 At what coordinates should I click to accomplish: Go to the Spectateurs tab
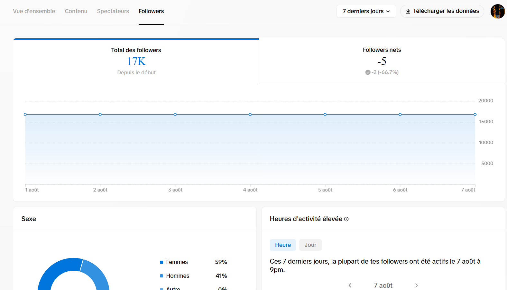[113, 11]
